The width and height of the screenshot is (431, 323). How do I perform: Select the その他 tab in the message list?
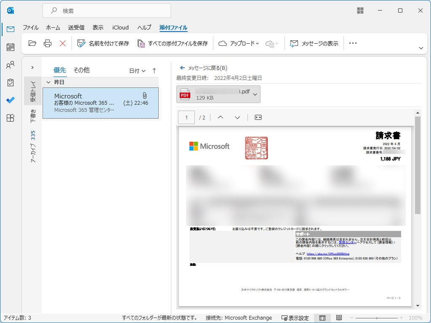pyautogui.click(x=82, y=70)
